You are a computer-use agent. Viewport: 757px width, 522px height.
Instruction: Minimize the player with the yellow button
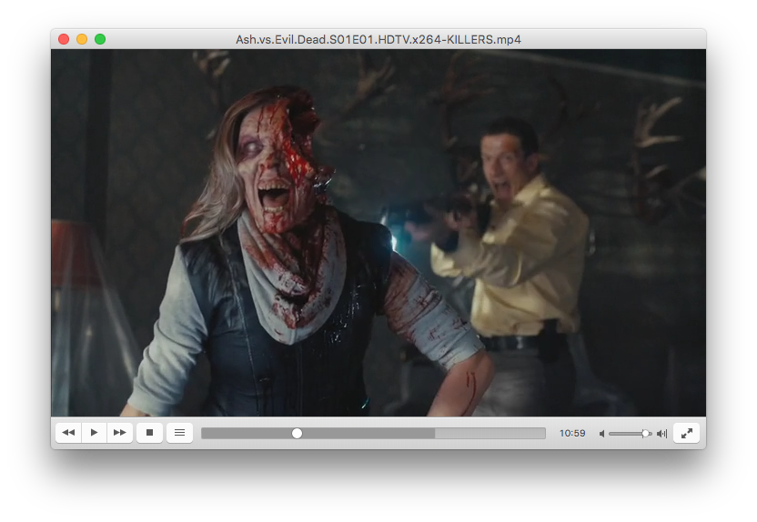coord(82,39)
